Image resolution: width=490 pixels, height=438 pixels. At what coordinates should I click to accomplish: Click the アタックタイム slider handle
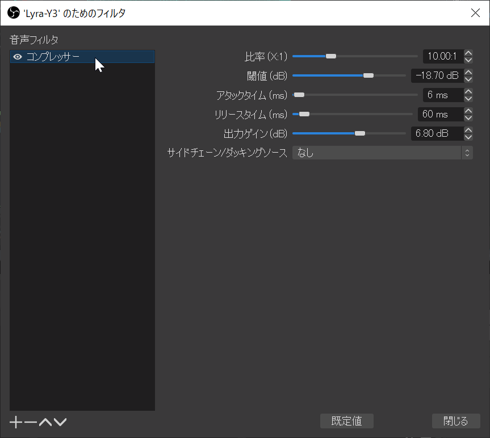tap(299, 95)
